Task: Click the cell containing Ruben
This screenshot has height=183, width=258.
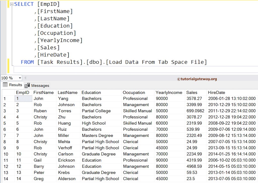Action: point(41,111)
